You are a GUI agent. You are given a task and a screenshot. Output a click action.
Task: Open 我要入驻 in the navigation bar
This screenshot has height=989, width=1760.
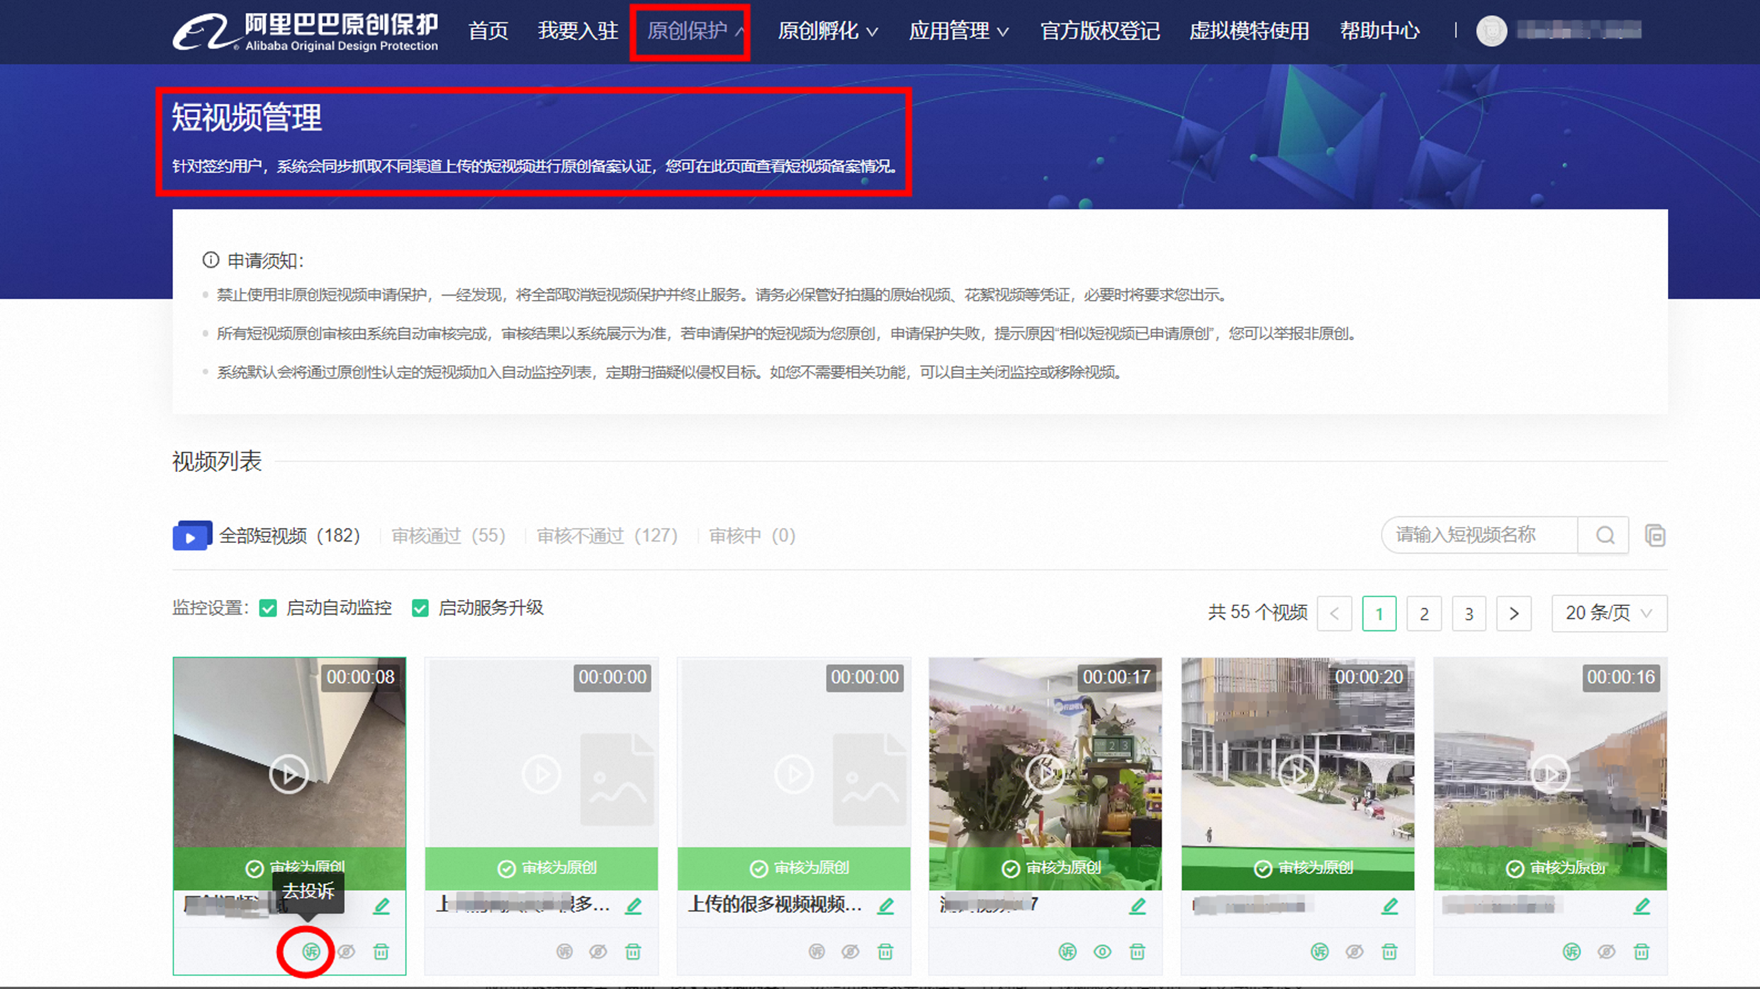click(x=578, y=30)
